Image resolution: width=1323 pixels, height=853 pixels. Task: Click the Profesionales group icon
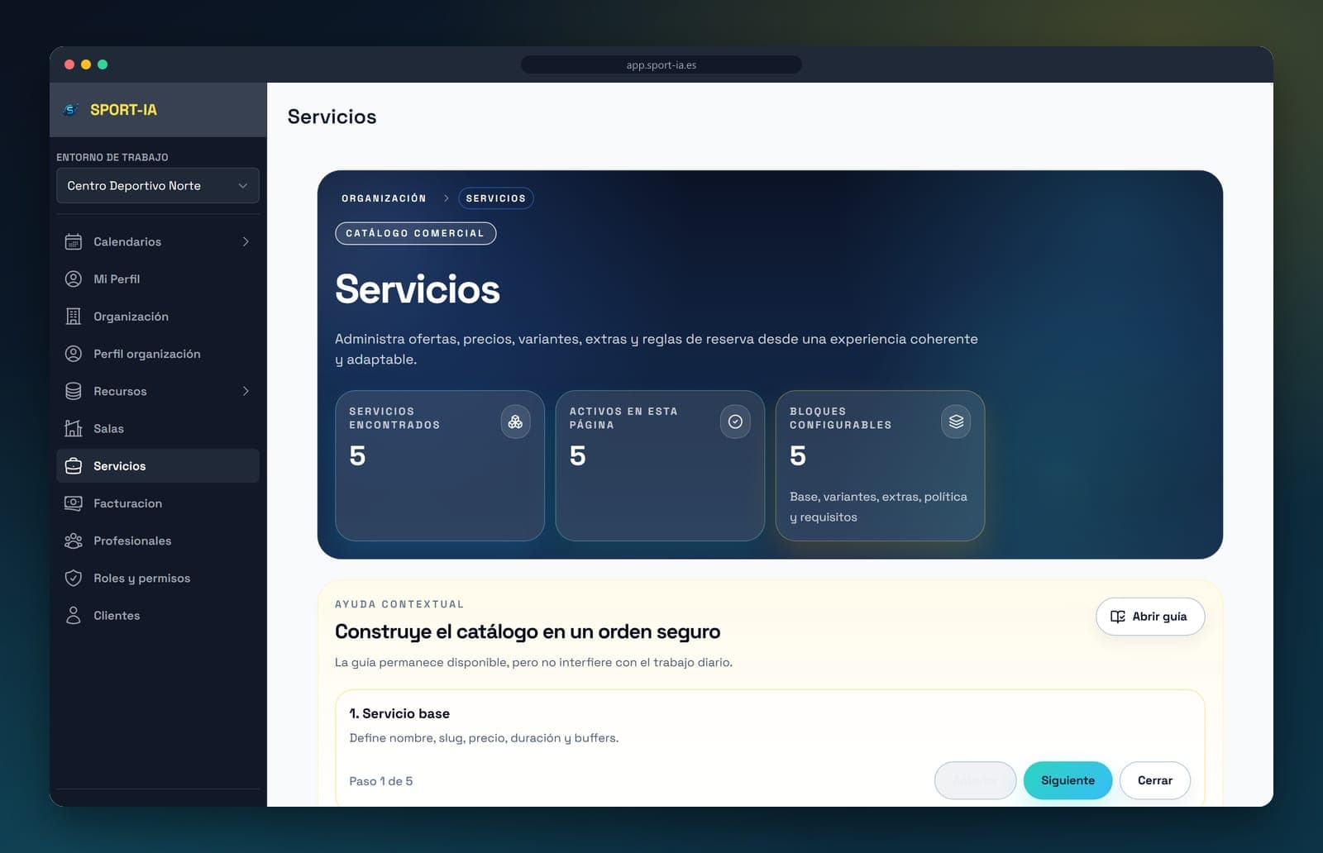(x=74, y=541)
